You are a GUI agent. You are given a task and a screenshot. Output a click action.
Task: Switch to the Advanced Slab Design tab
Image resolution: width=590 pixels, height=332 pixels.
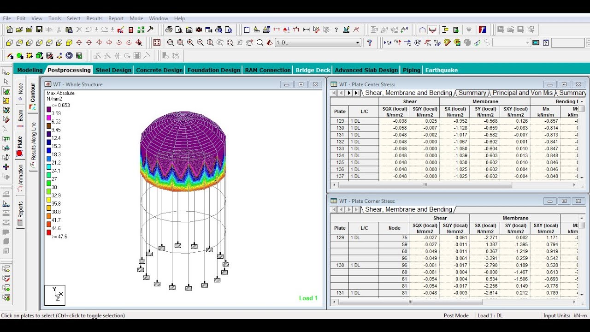(366, 70)
